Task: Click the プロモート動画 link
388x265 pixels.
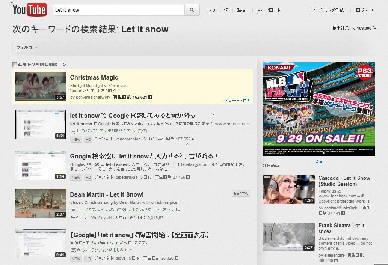Action: pyautogui.click(x=237, y=100)
